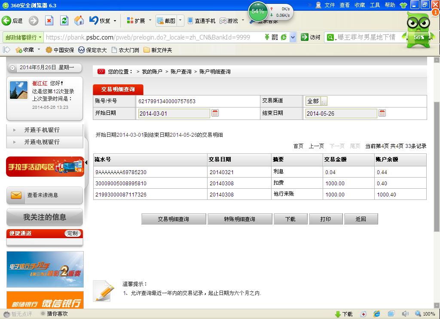Click the 开始日期 input field
The height and width of the screenshot is (319, 440).
[174, 113]
